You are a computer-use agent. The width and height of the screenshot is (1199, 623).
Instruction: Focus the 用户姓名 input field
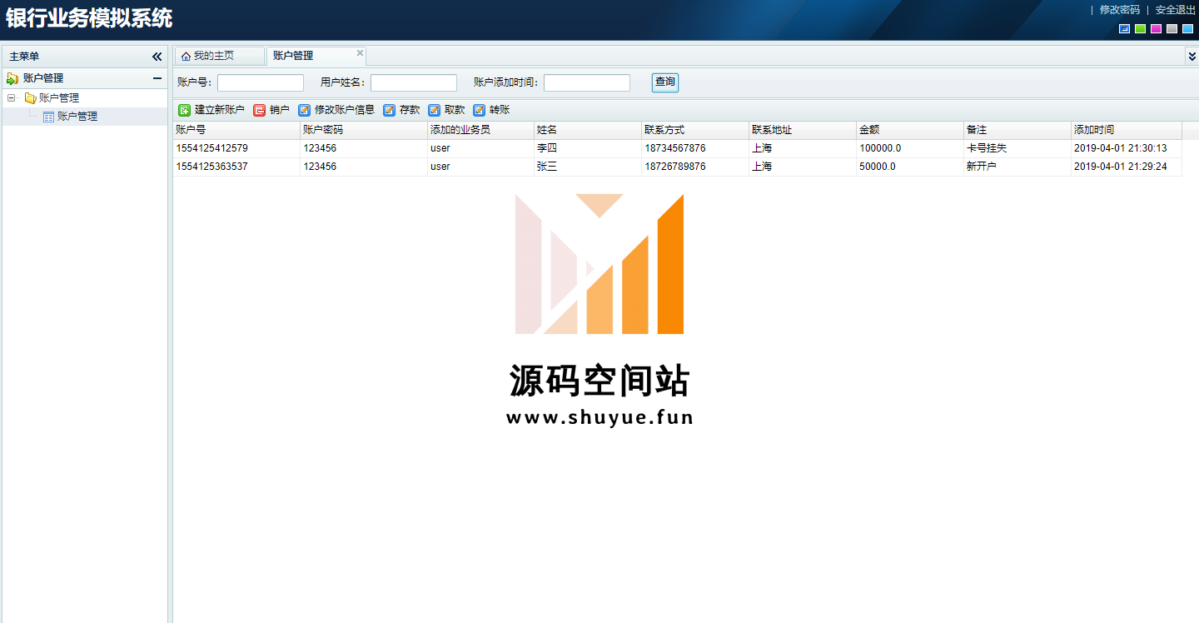414,82
